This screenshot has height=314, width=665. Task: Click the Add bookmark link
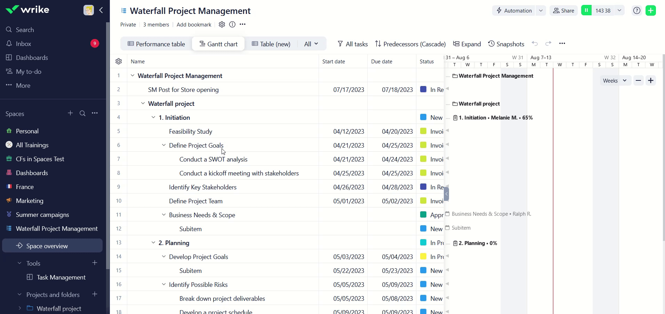pos(194,24)
